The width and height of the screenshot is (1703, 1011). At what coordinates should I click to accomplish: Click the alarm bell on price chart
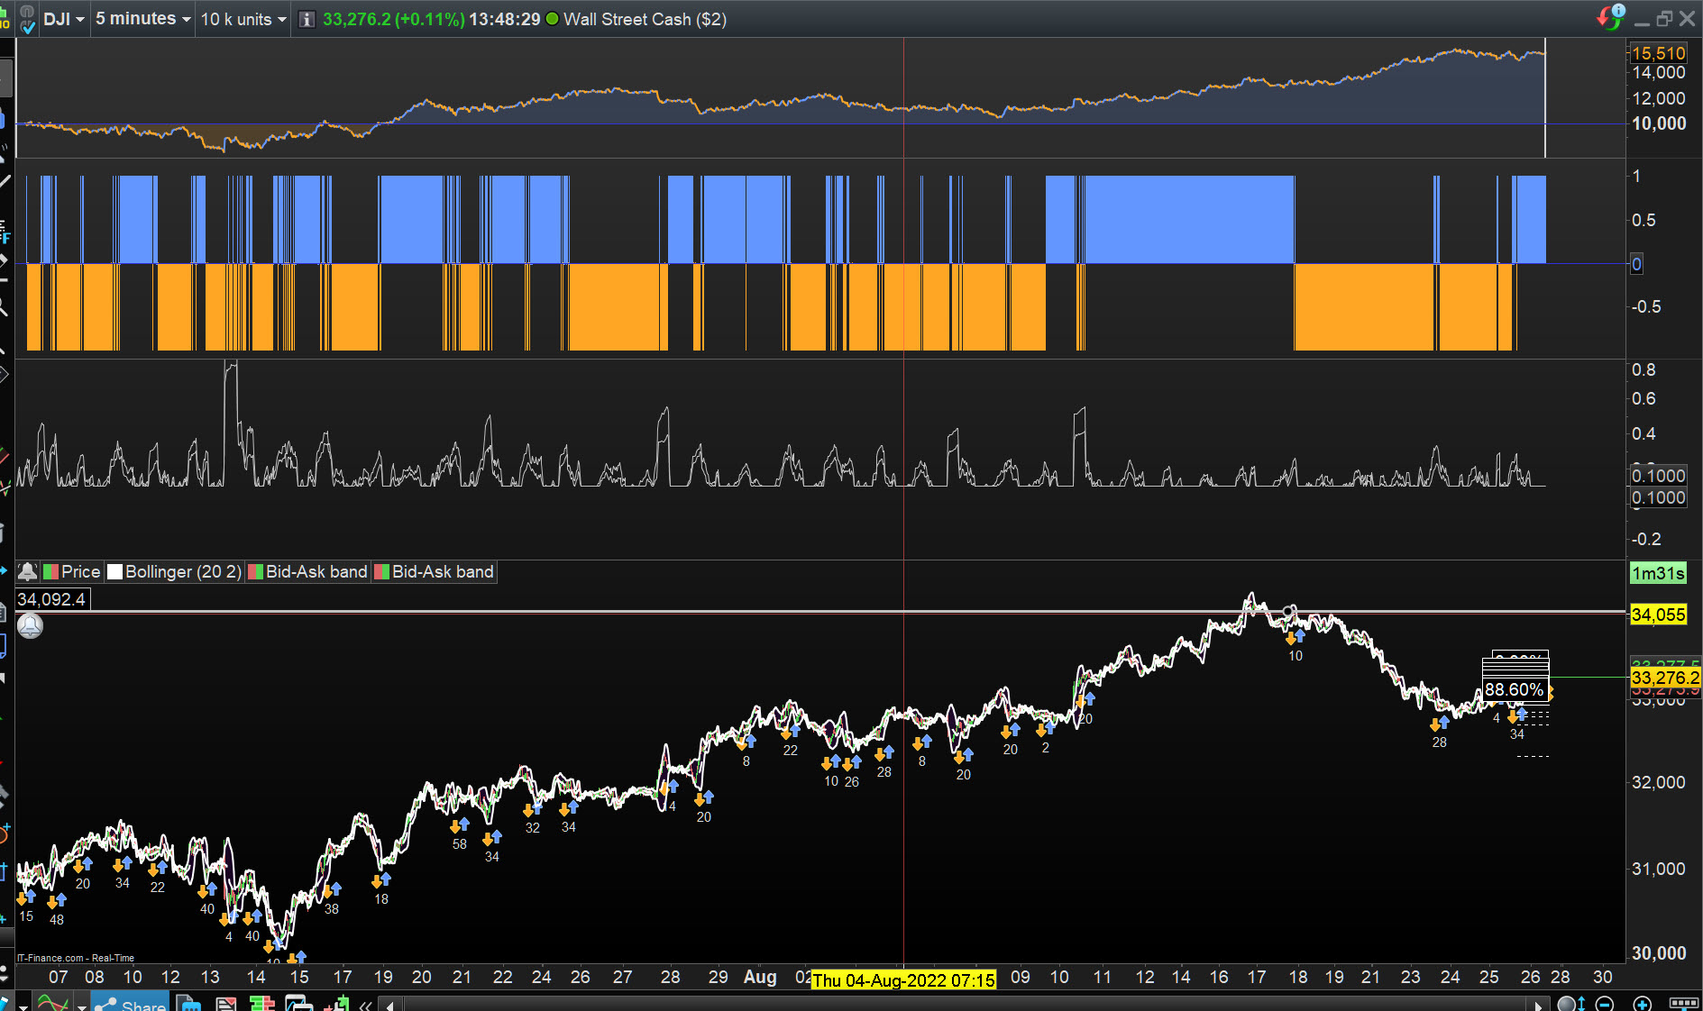click(x=30, y=625)
